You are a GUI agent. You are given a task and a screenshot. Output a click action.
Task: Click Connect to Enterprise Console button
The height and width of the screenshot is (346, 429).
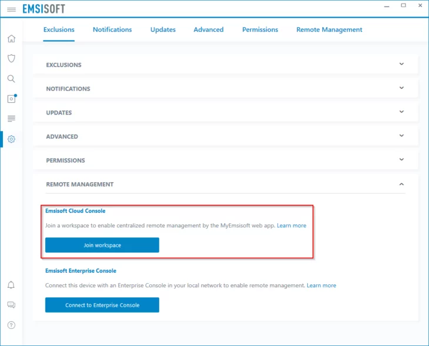point(102,305)
